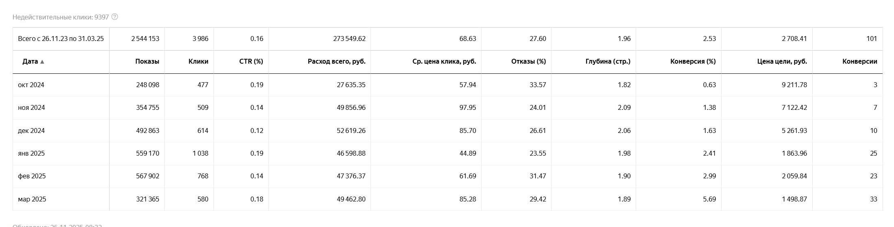Select the окт 2024 row date
The height and width of the screenshot is (227, 894).
coord(31,85)
